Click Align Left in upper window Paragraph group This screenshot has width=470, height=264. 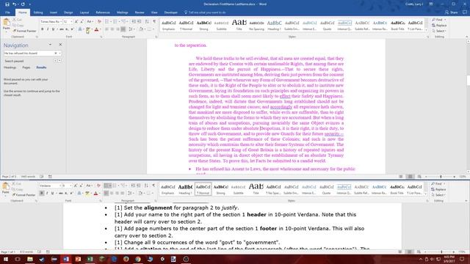coord(106,29)
